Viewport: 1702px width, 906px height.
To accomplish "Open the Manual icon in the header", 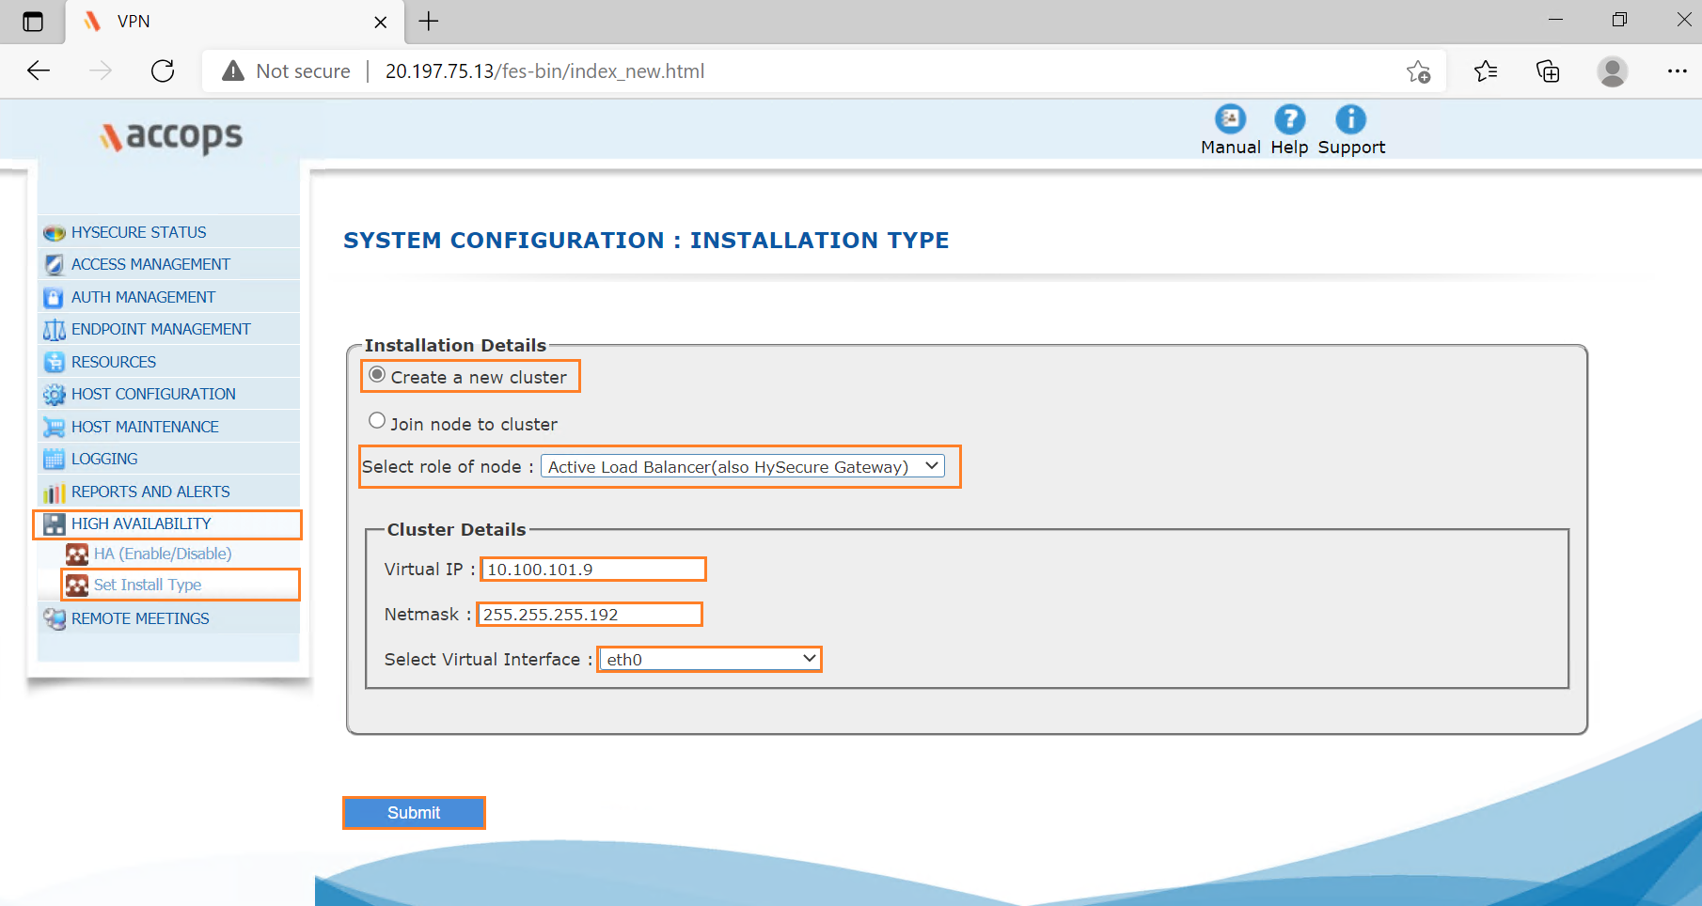I will (1230, 119).
